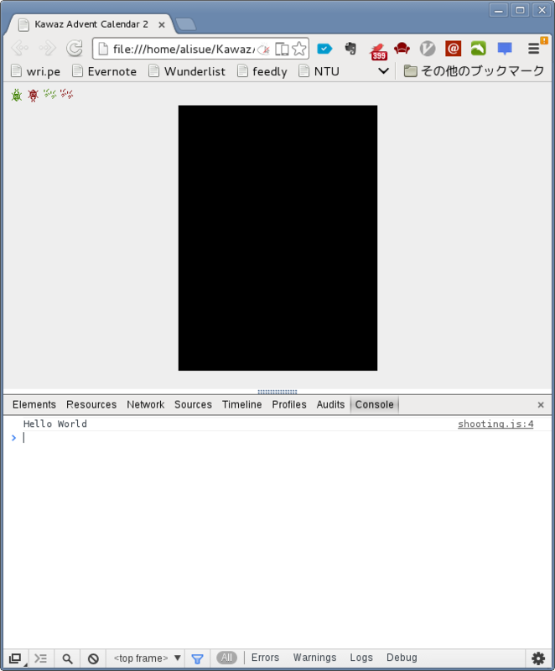Click the blue speech bubble extension icon
Image resolution: width=555 pixels, height=671 pixels.
505,49
